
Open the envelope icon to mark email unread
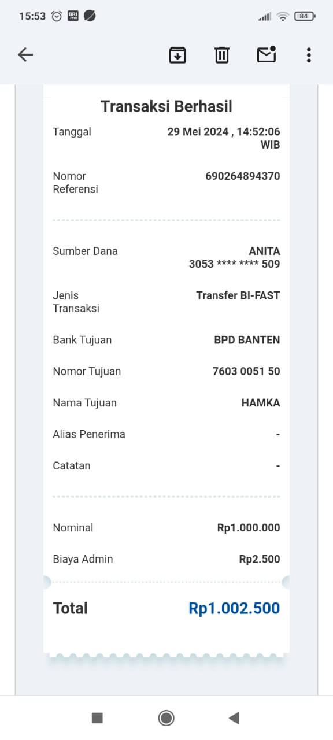266,55
